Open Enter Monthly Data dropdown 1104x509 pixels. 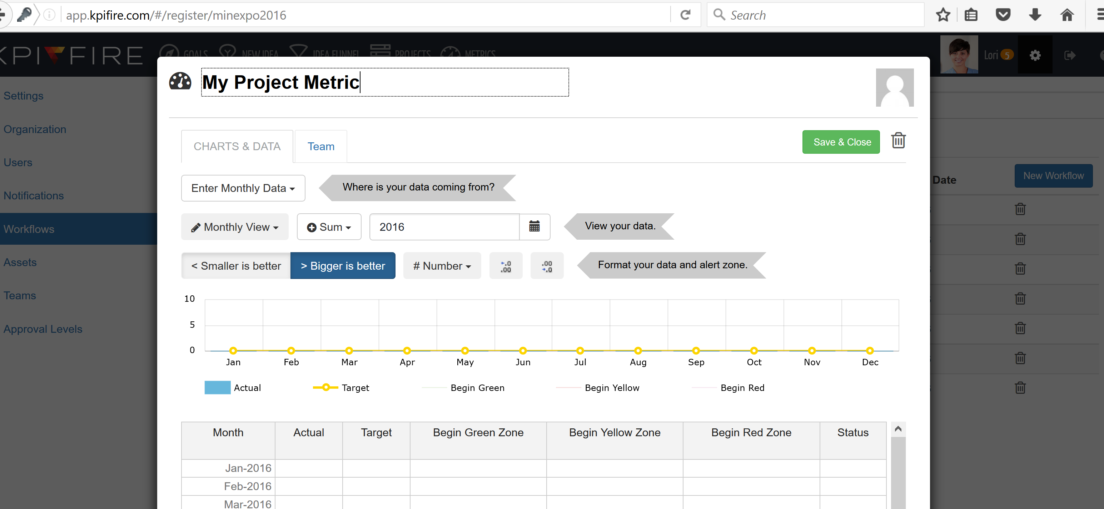tap(243, 188)
